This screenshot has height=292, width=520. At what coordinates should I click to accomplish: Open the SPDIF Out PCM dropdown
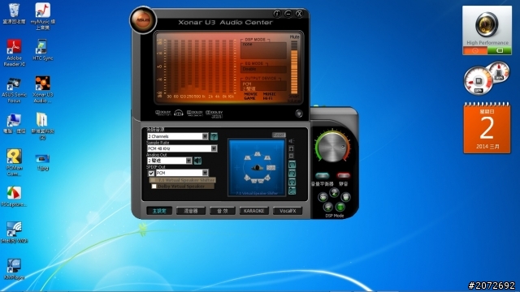coord(182,173)
